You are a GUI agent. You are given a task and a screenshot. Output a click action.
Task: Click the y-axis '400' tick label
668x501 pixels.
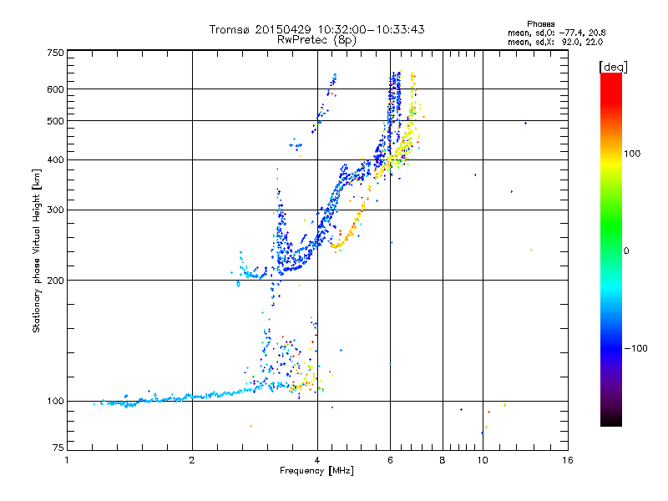click(55, 160)
